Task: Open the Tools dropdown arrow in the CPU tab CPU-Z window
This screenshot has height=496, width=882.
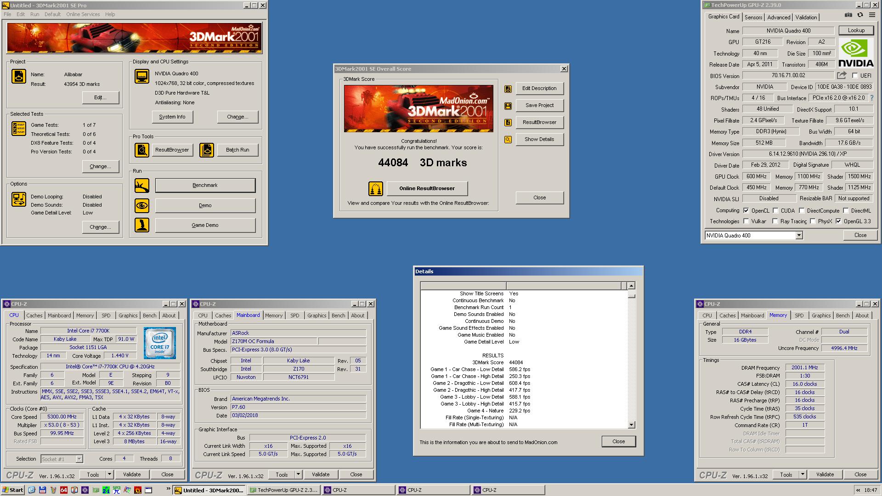Action: pyautogui.click(x=109, y=474)
